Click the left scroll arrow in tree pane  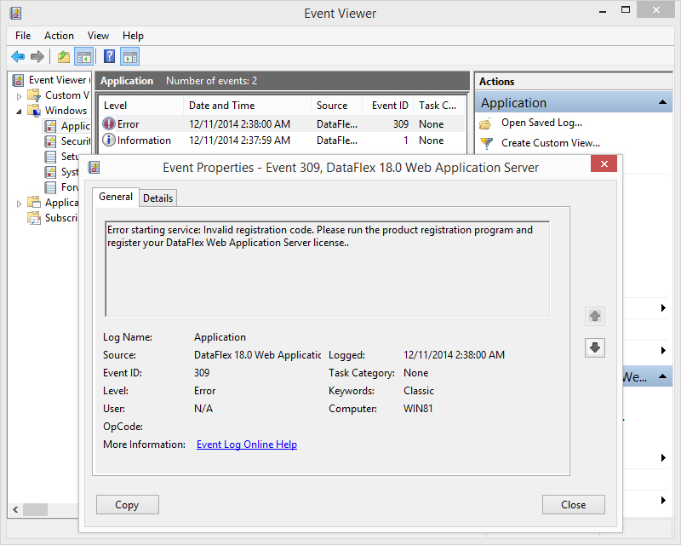coord(15,509)
